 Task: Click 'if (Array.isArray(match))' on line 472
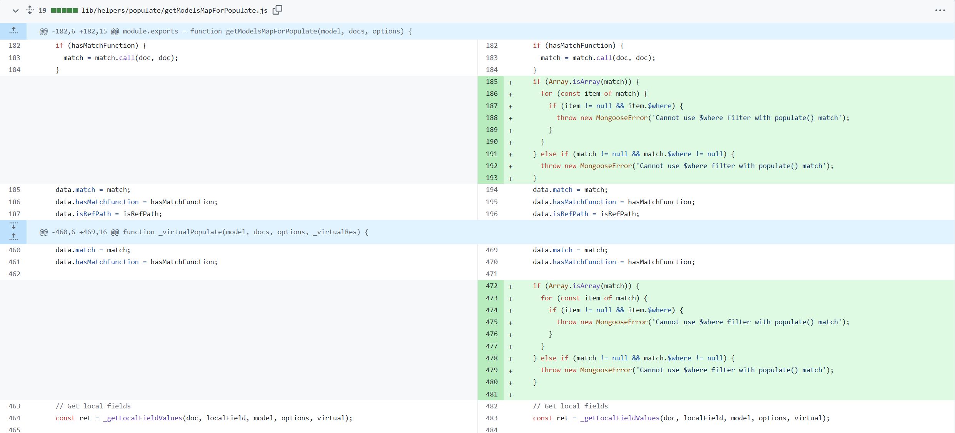586,286
